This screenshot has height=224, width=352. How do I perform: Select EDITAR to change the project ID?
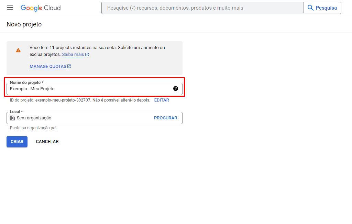[x=162, y=100]
